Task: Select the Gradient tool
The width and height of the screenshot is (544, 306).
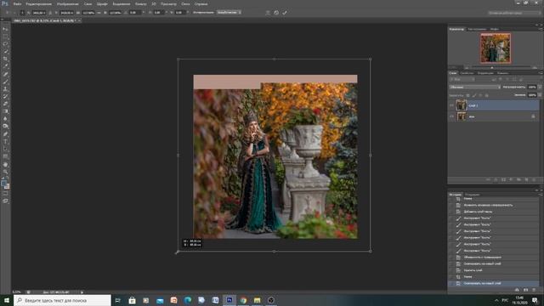Action: (5, 111)
